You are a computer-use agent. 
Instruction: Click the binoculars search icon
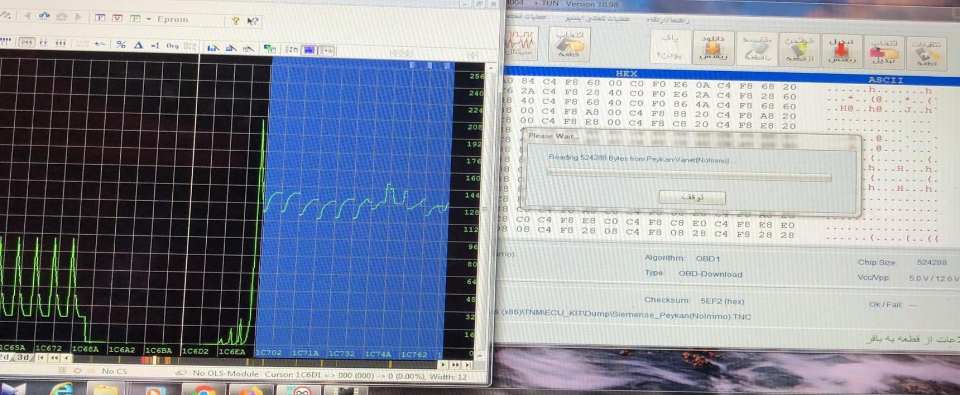tap(44, 16)
